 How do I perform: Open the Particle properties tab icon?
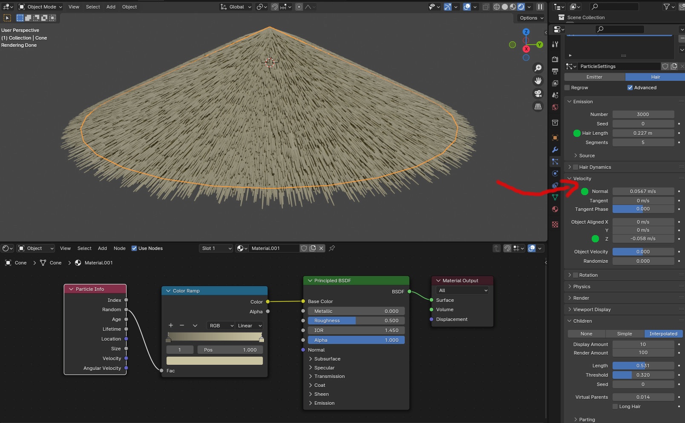(555, 162)
